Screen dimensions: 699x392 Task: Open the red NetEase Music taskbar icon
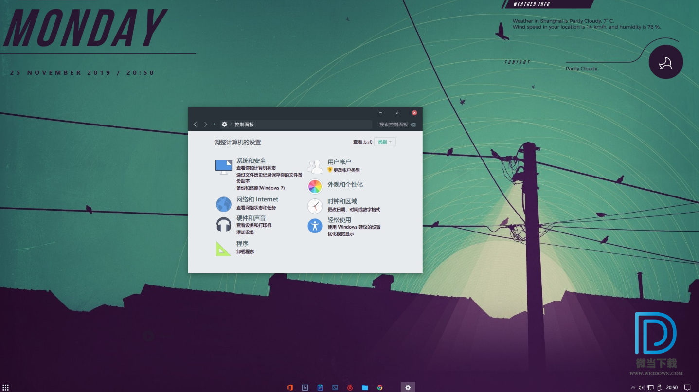[350, 388]
